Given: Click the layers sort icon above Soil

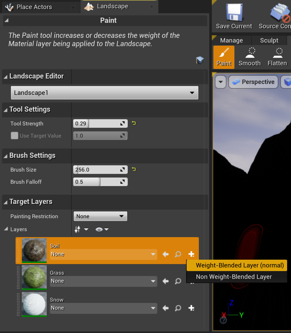Looking at the screenshot, I should [x=77, y=229].
